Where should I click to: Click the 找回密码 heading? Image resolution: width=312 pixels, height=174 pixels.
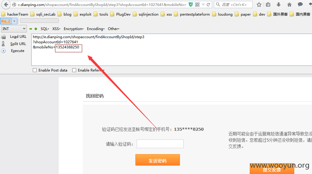(x=94, y=96)
